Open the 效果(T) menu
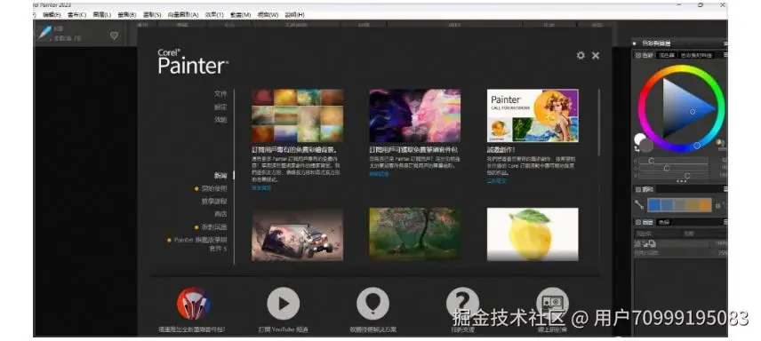The height and width of the screenshot is (341, 761). (x=214, y=14)
